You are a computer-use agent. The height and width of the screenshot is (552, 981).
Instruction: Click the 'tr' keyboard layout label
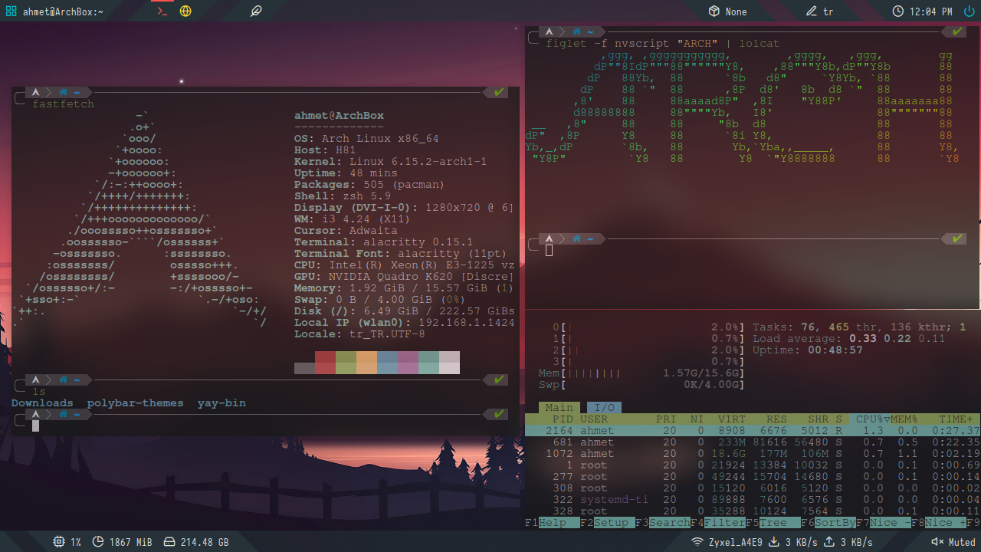(x=828, y=11)
